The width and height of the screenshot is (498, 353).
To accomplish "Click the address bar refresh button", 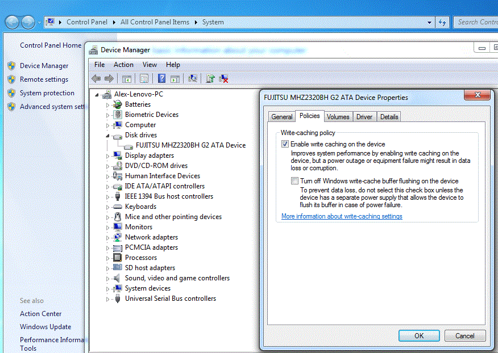I will [442, 22].
